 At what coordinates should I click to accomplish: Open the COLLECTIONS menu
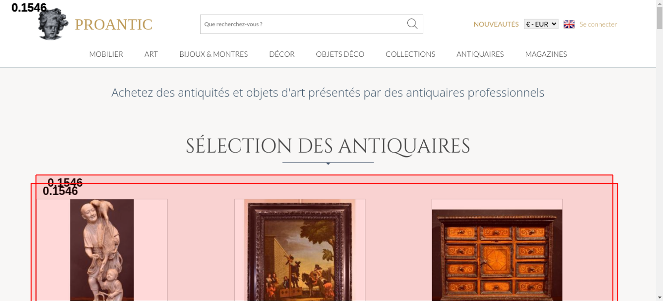tap(410, 54)
